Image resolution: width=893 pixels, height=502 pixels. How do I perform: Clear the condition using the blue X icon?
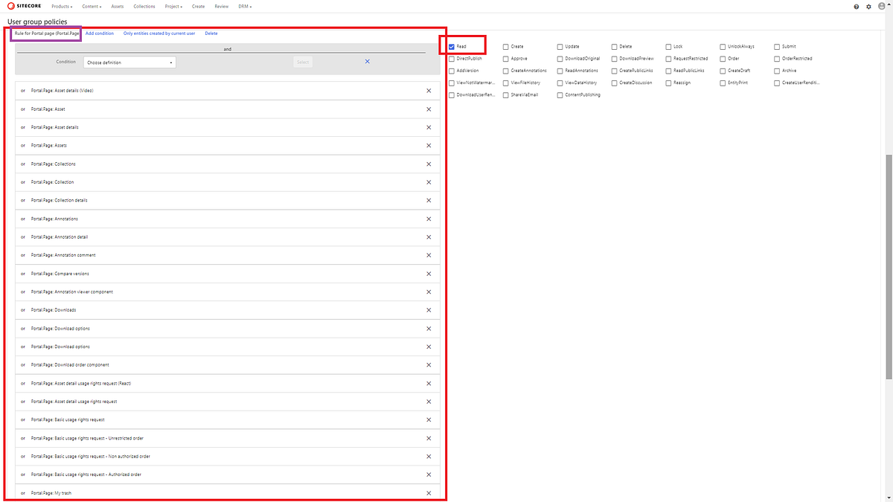point(367,62)
